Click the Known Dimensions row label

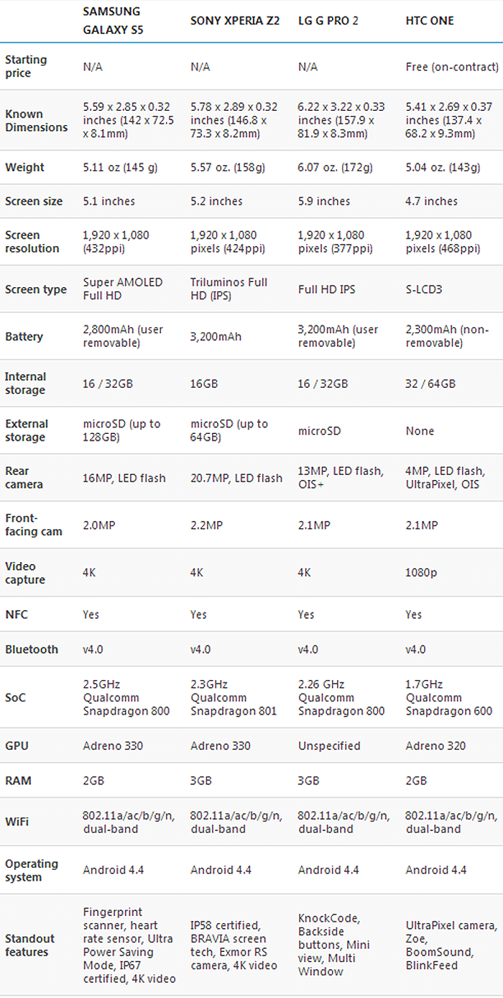pos(36,120)
